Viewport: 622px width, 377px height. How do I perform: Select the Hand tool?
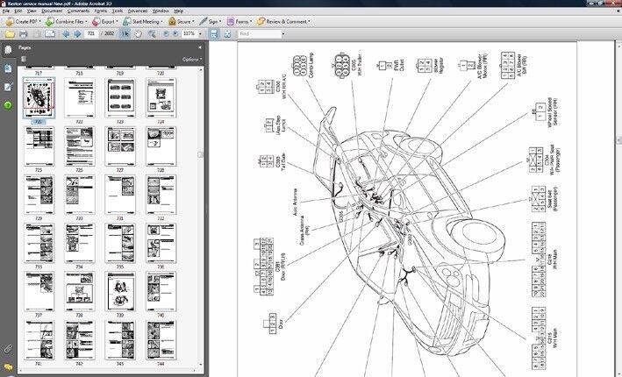(137, 34)
